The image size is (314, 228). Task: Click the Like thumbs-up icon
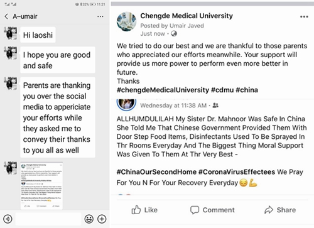(136, 210)
